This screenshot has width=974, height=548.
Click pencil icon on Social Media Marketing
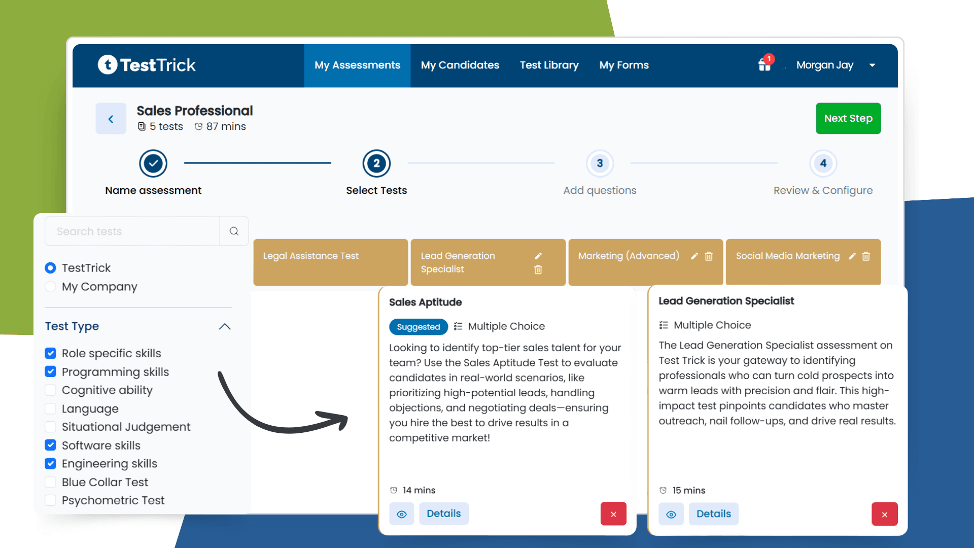pos(852,256)
